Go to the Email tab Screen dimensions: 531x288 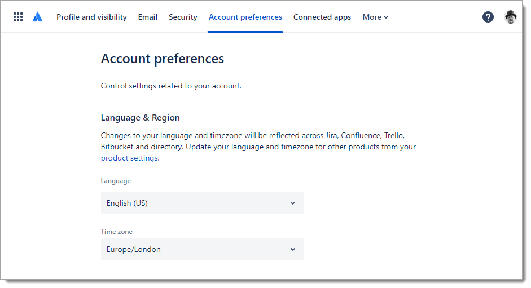148,17
